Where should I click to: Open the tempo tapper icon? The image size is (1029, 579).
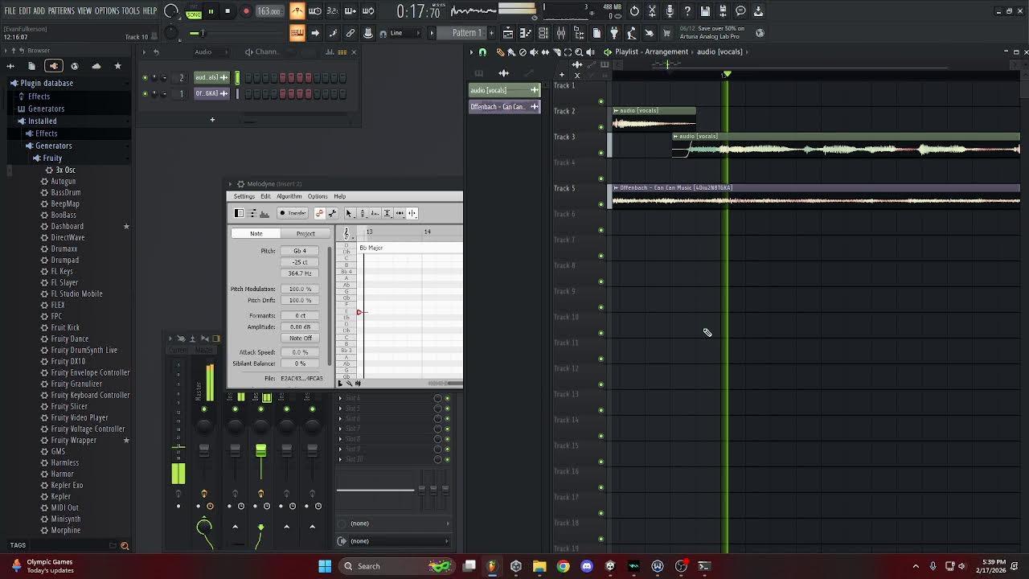tap(631, 33)
